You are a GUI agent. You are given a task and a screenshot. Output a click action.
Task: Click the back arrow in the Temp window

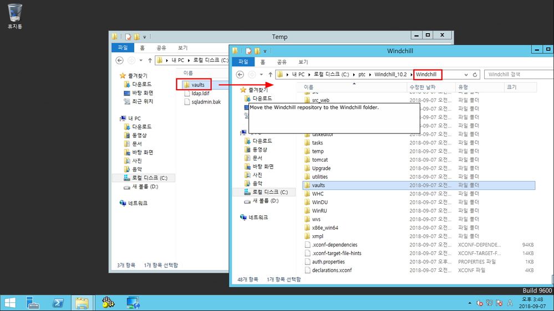point(119,60)
